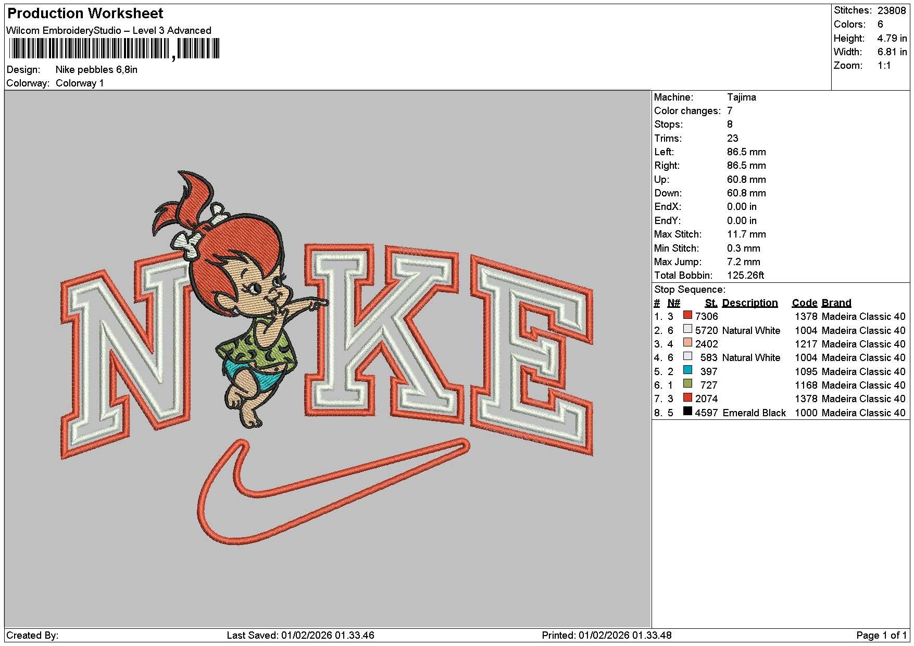Image resolution: width=914 pixels, height=646 pixels.
Task: Select the Pebbles character in the design preview
Action: 240,300
